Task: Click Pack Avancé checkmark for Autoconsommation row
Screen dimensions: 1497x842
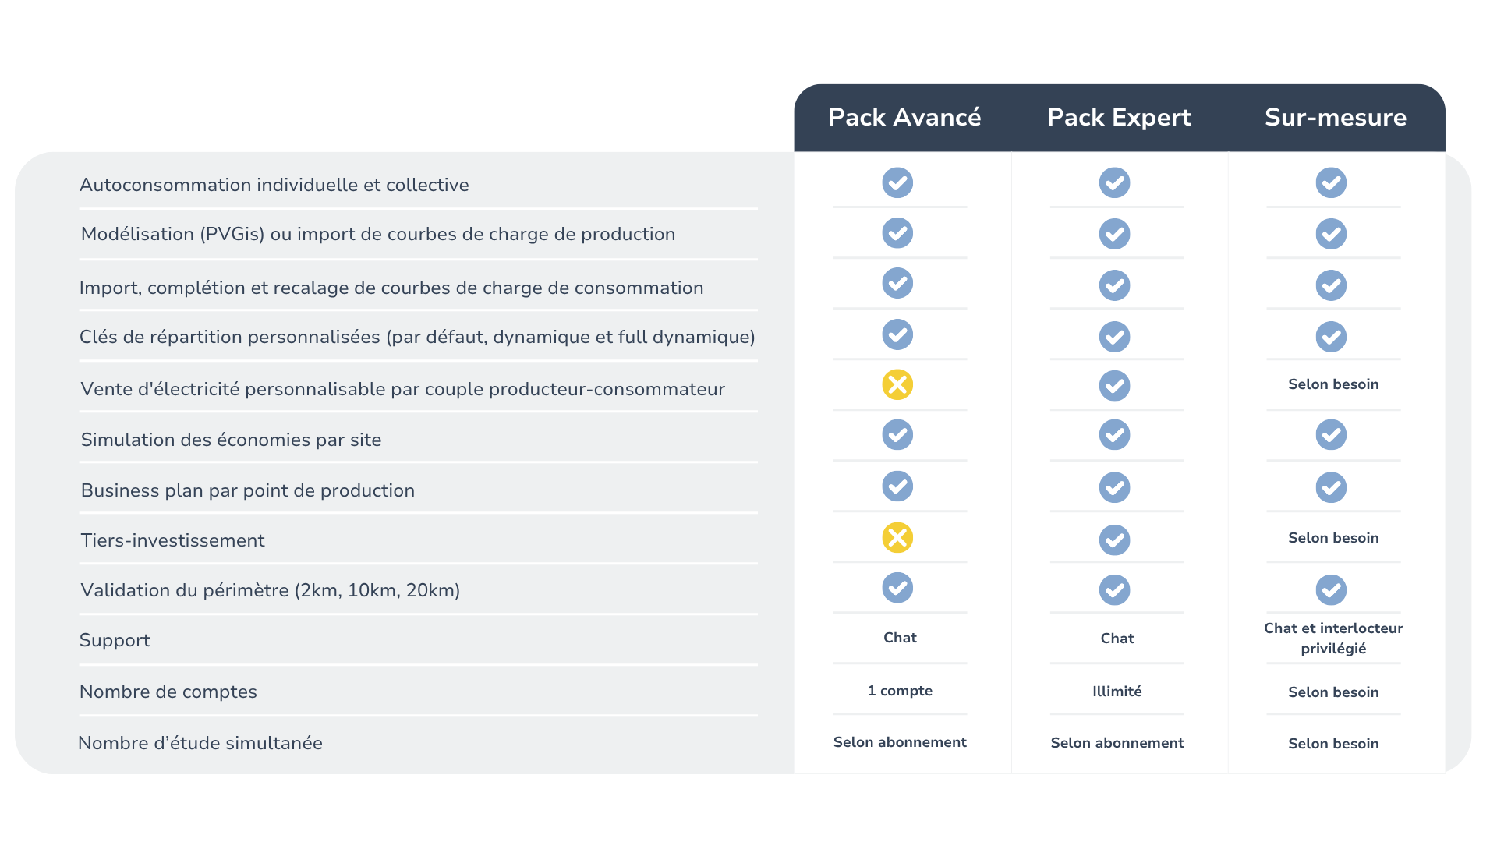Action: click(897, 182)
